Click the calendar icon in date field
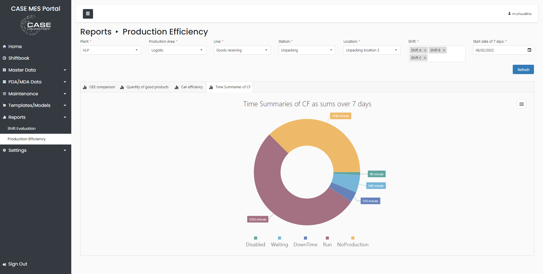The width and height of the screenshot is (543, 274). (x=529, y=50)
